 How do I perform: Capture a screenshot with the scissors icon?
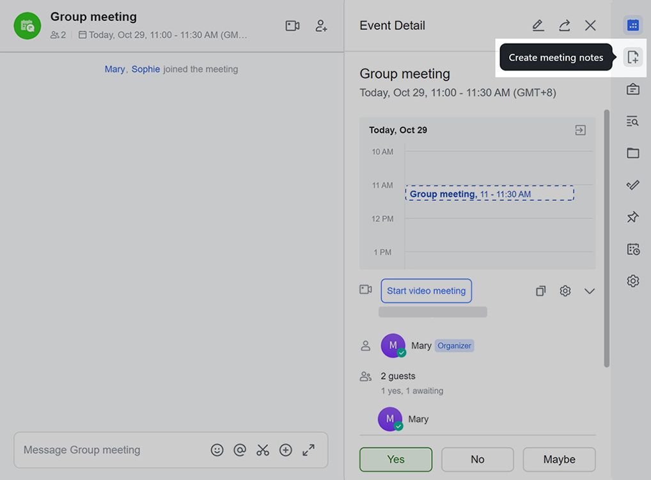click(x=263, y=450)
